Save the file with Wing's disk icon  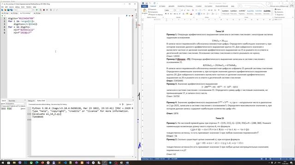[x=8, y=10]
